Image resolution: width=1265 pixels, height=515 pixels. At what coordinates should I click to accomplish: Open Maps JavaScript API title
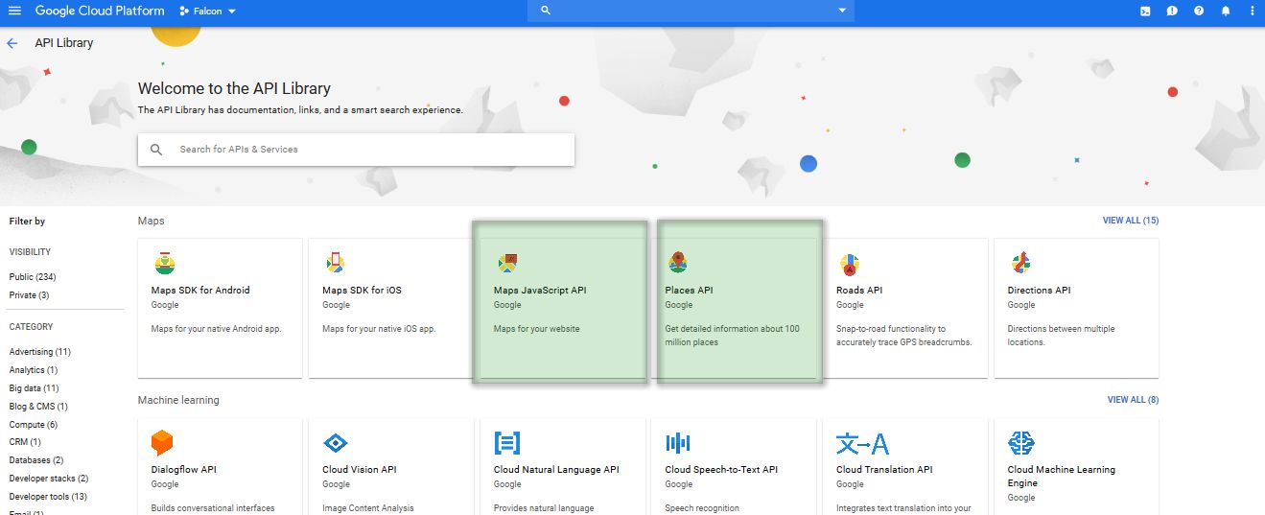(x=539, y=291)
